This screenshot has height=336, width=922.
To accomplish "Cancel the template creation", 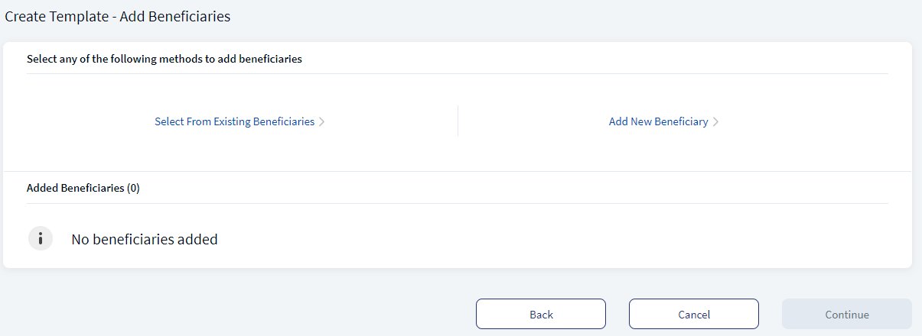I will point(694,314).
